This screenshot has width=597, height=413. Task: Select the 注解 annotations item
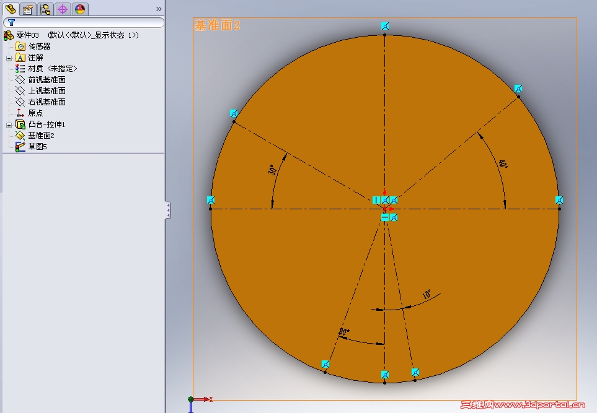[x=35, y=58]
